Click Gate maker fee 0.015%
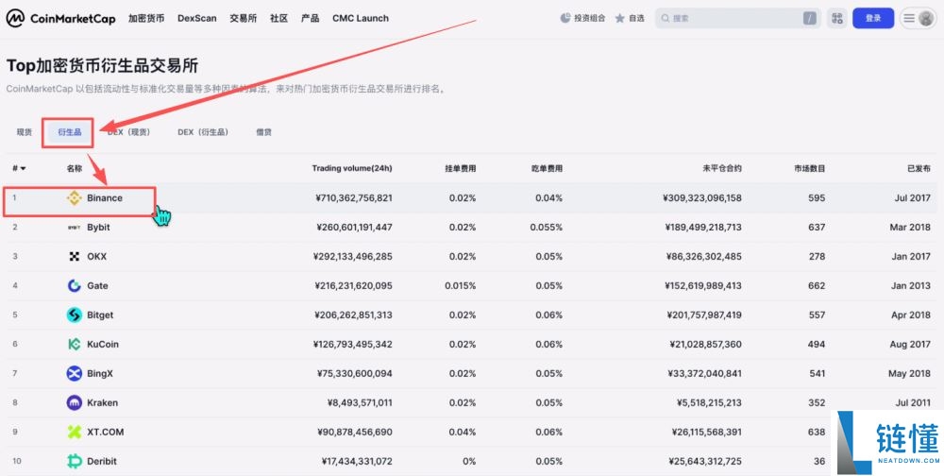Viewport: 944px width, 476px height. (461, 285)
